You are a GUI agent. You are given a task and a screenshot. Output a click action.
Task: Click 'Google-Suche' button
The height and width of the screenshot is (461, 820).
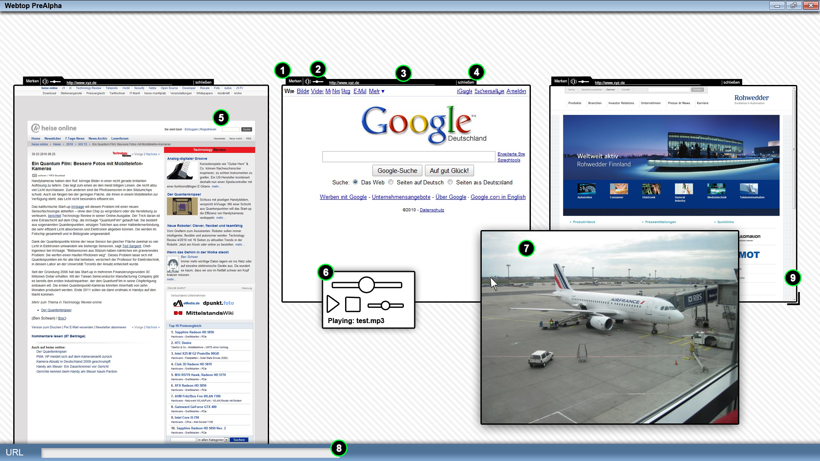(397, 171)
